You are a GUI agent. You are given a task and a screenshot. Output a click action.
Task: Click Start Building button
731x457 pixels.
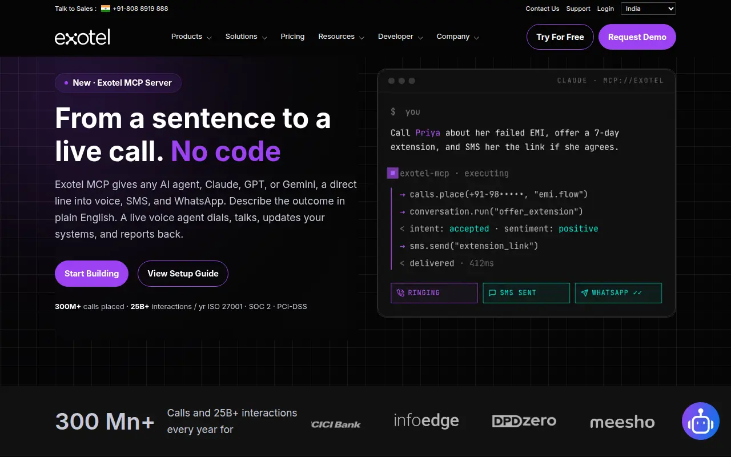91,274
